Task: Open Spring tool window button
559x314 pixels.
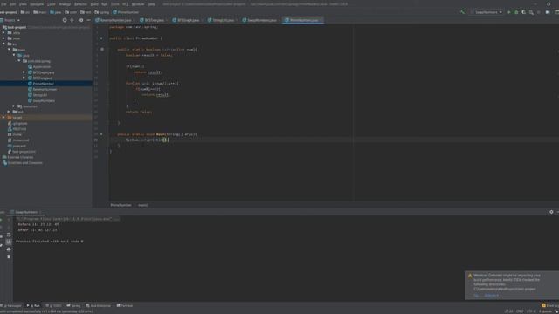Action: (73, 305)
